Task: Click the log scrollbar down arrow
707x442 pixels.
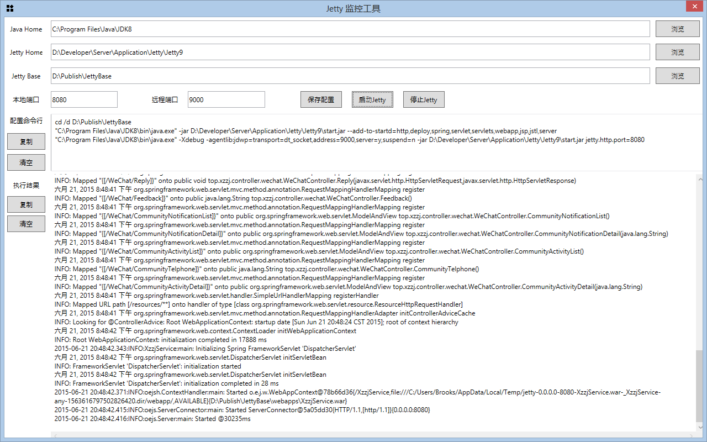Action: 700,427
